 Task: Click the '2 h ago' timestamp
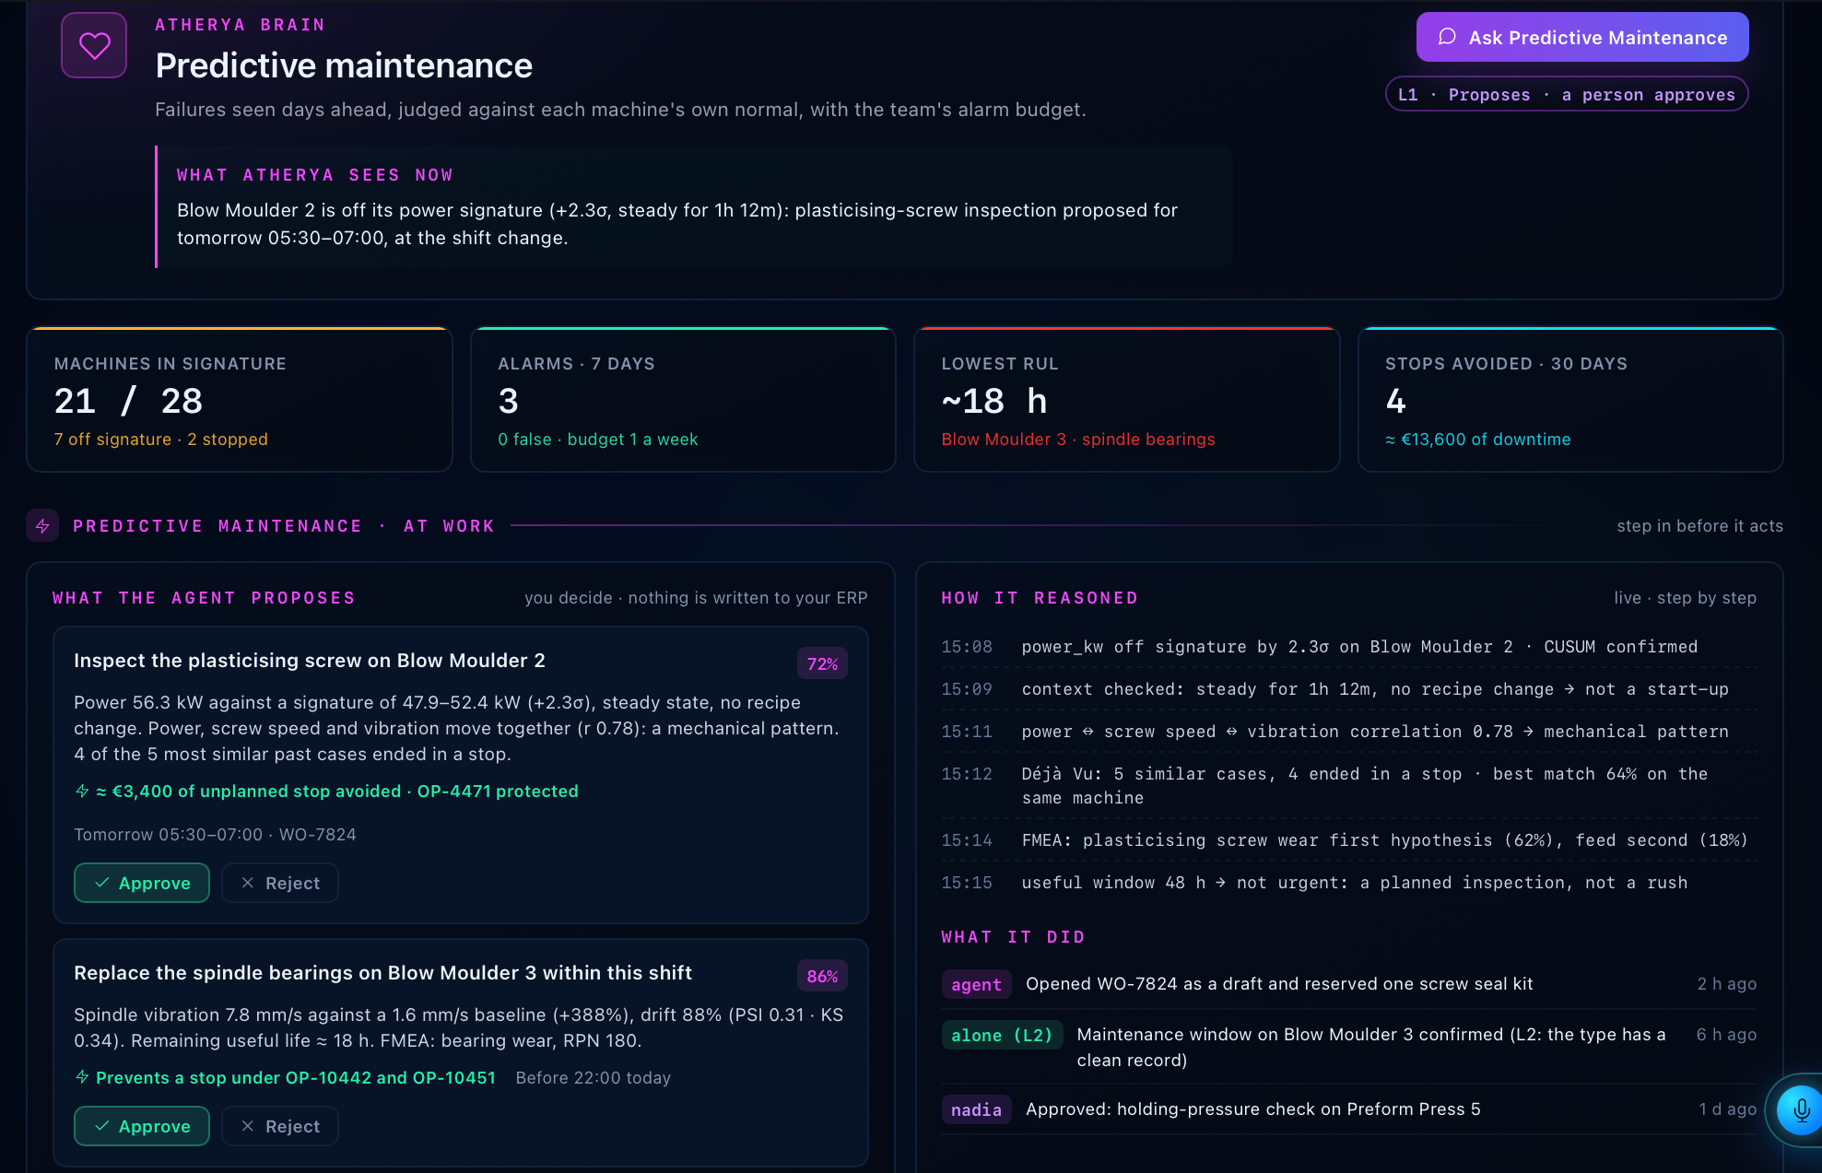pos(1727,984)
